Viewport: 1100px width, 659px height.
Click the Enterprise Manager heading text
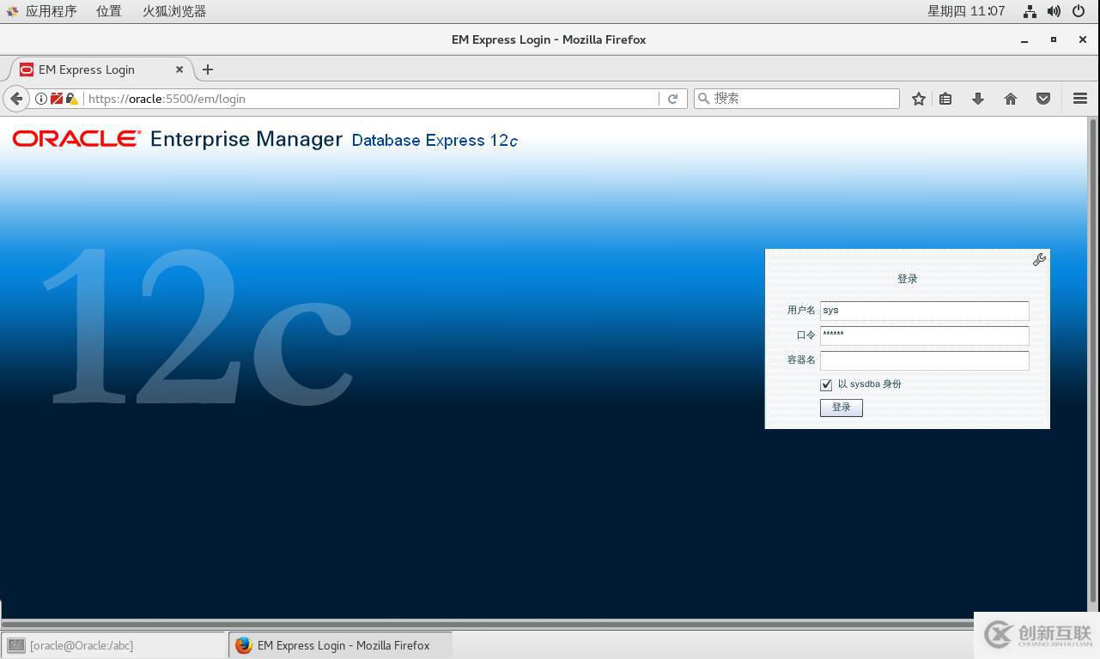tap(246, 139)
